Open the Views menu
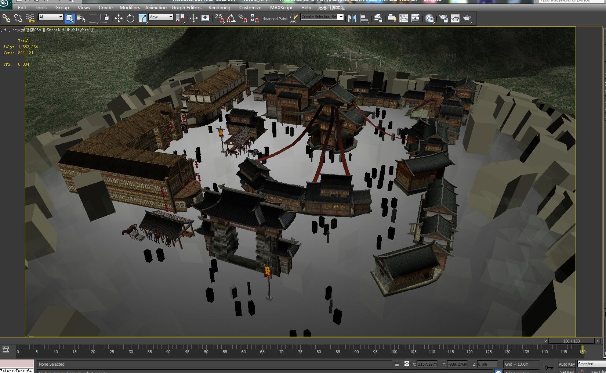Image resolution: width=606 pixels, height=373 pixels. 84,7
